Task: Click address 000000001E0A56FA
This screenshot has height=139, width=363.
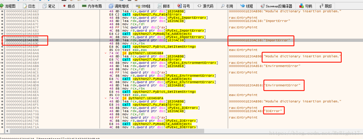Action: click(22, 108)
